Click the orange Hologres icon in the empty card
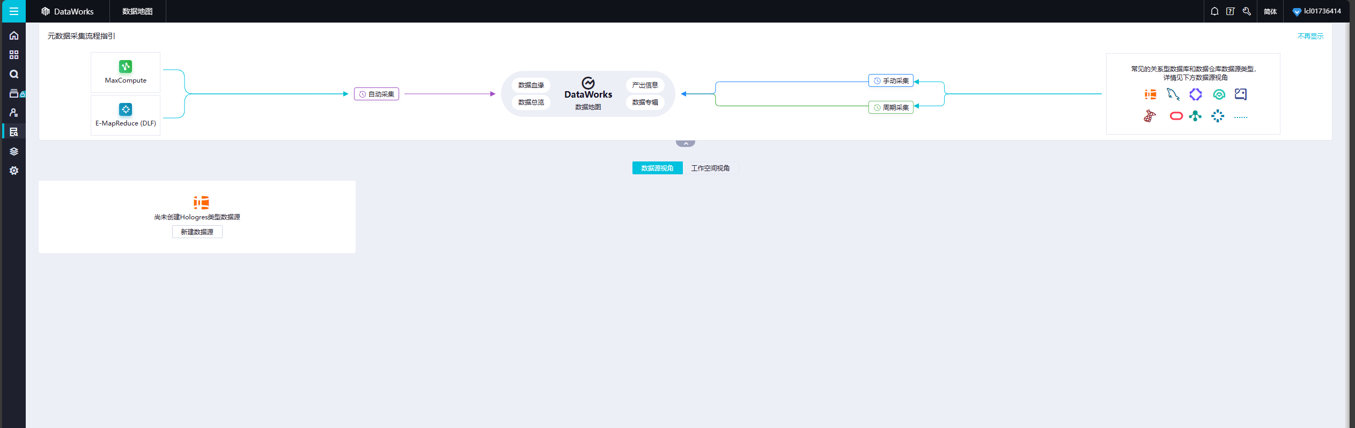The height and width of the screenshot is (428, 1355). (x=201, y=202)
